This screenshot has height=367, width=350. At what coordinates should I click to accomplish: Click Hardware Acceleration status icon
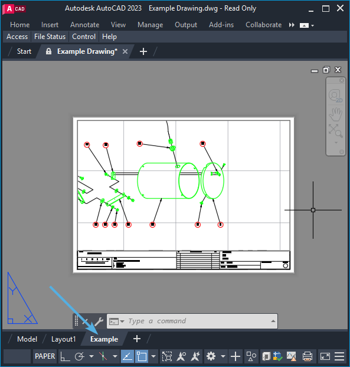(266, 356)
